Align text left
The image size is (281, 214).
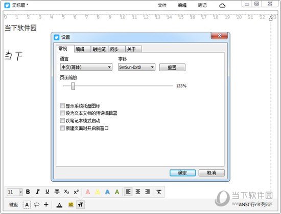[x=128, y=192]
